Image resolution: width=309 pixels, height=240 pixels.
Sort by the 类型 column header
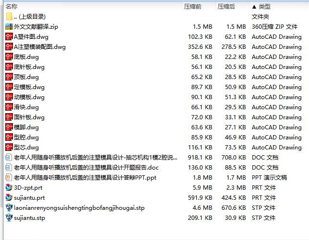264,7
